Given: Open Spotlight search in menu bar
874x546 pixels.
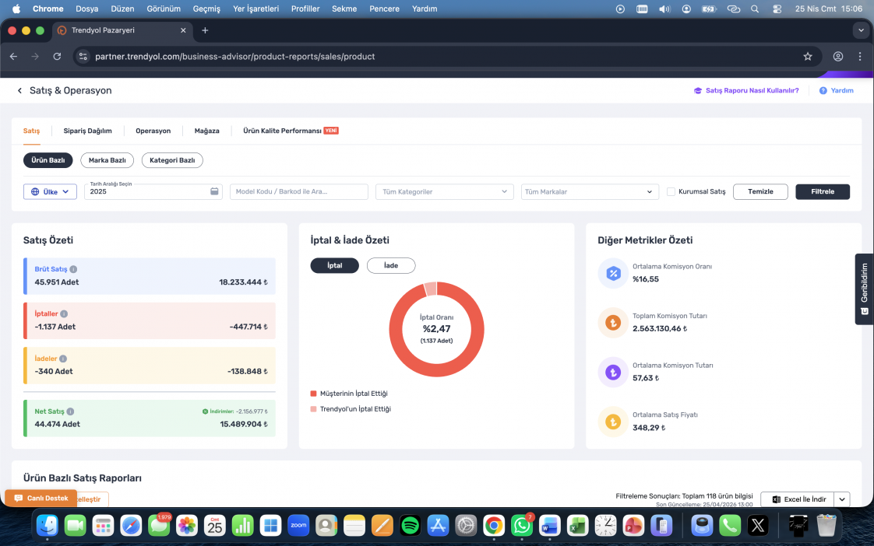Looking at the screenshot, I should 755,9.
